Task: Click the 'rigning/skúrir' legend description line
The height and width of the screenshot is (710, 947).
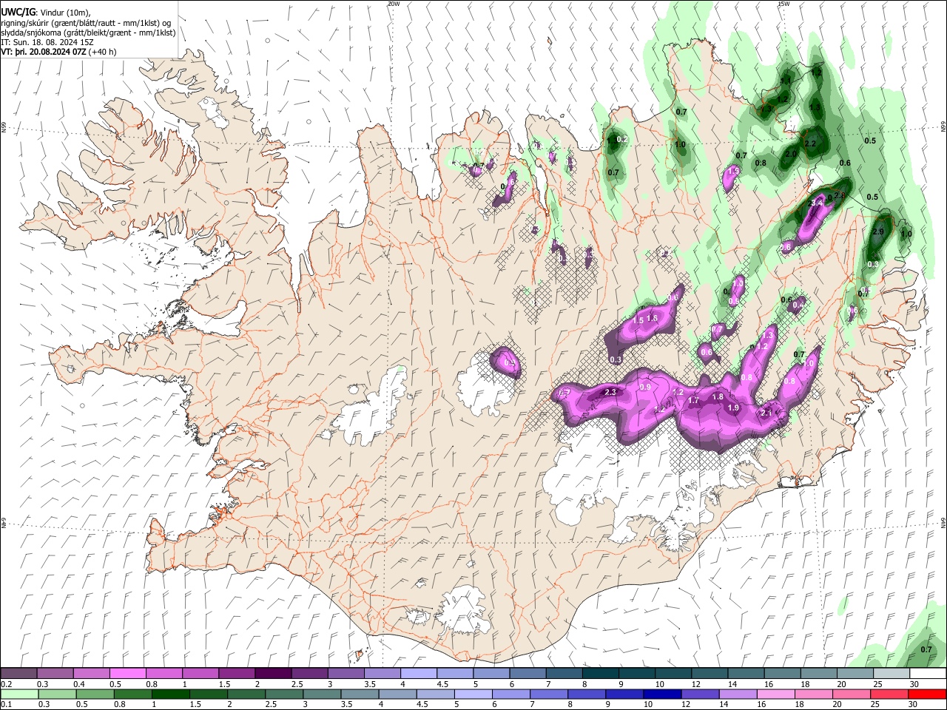Action: pyautogui.click(x=86, y=23)
